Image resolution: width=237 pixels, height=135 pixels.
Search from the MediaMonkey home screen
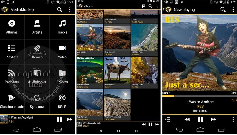click(x=59, y=9)
